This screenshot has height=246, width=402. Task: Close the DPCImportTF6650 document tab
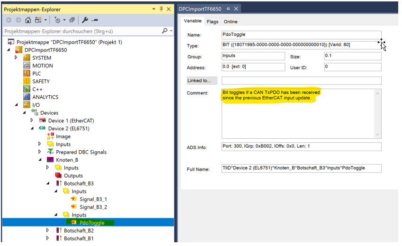[x=236, y=8]
